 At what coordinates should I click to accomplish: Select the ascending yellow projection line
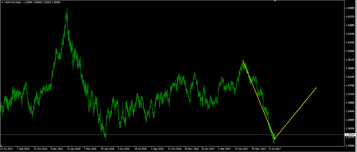click(x=296, y=113)
